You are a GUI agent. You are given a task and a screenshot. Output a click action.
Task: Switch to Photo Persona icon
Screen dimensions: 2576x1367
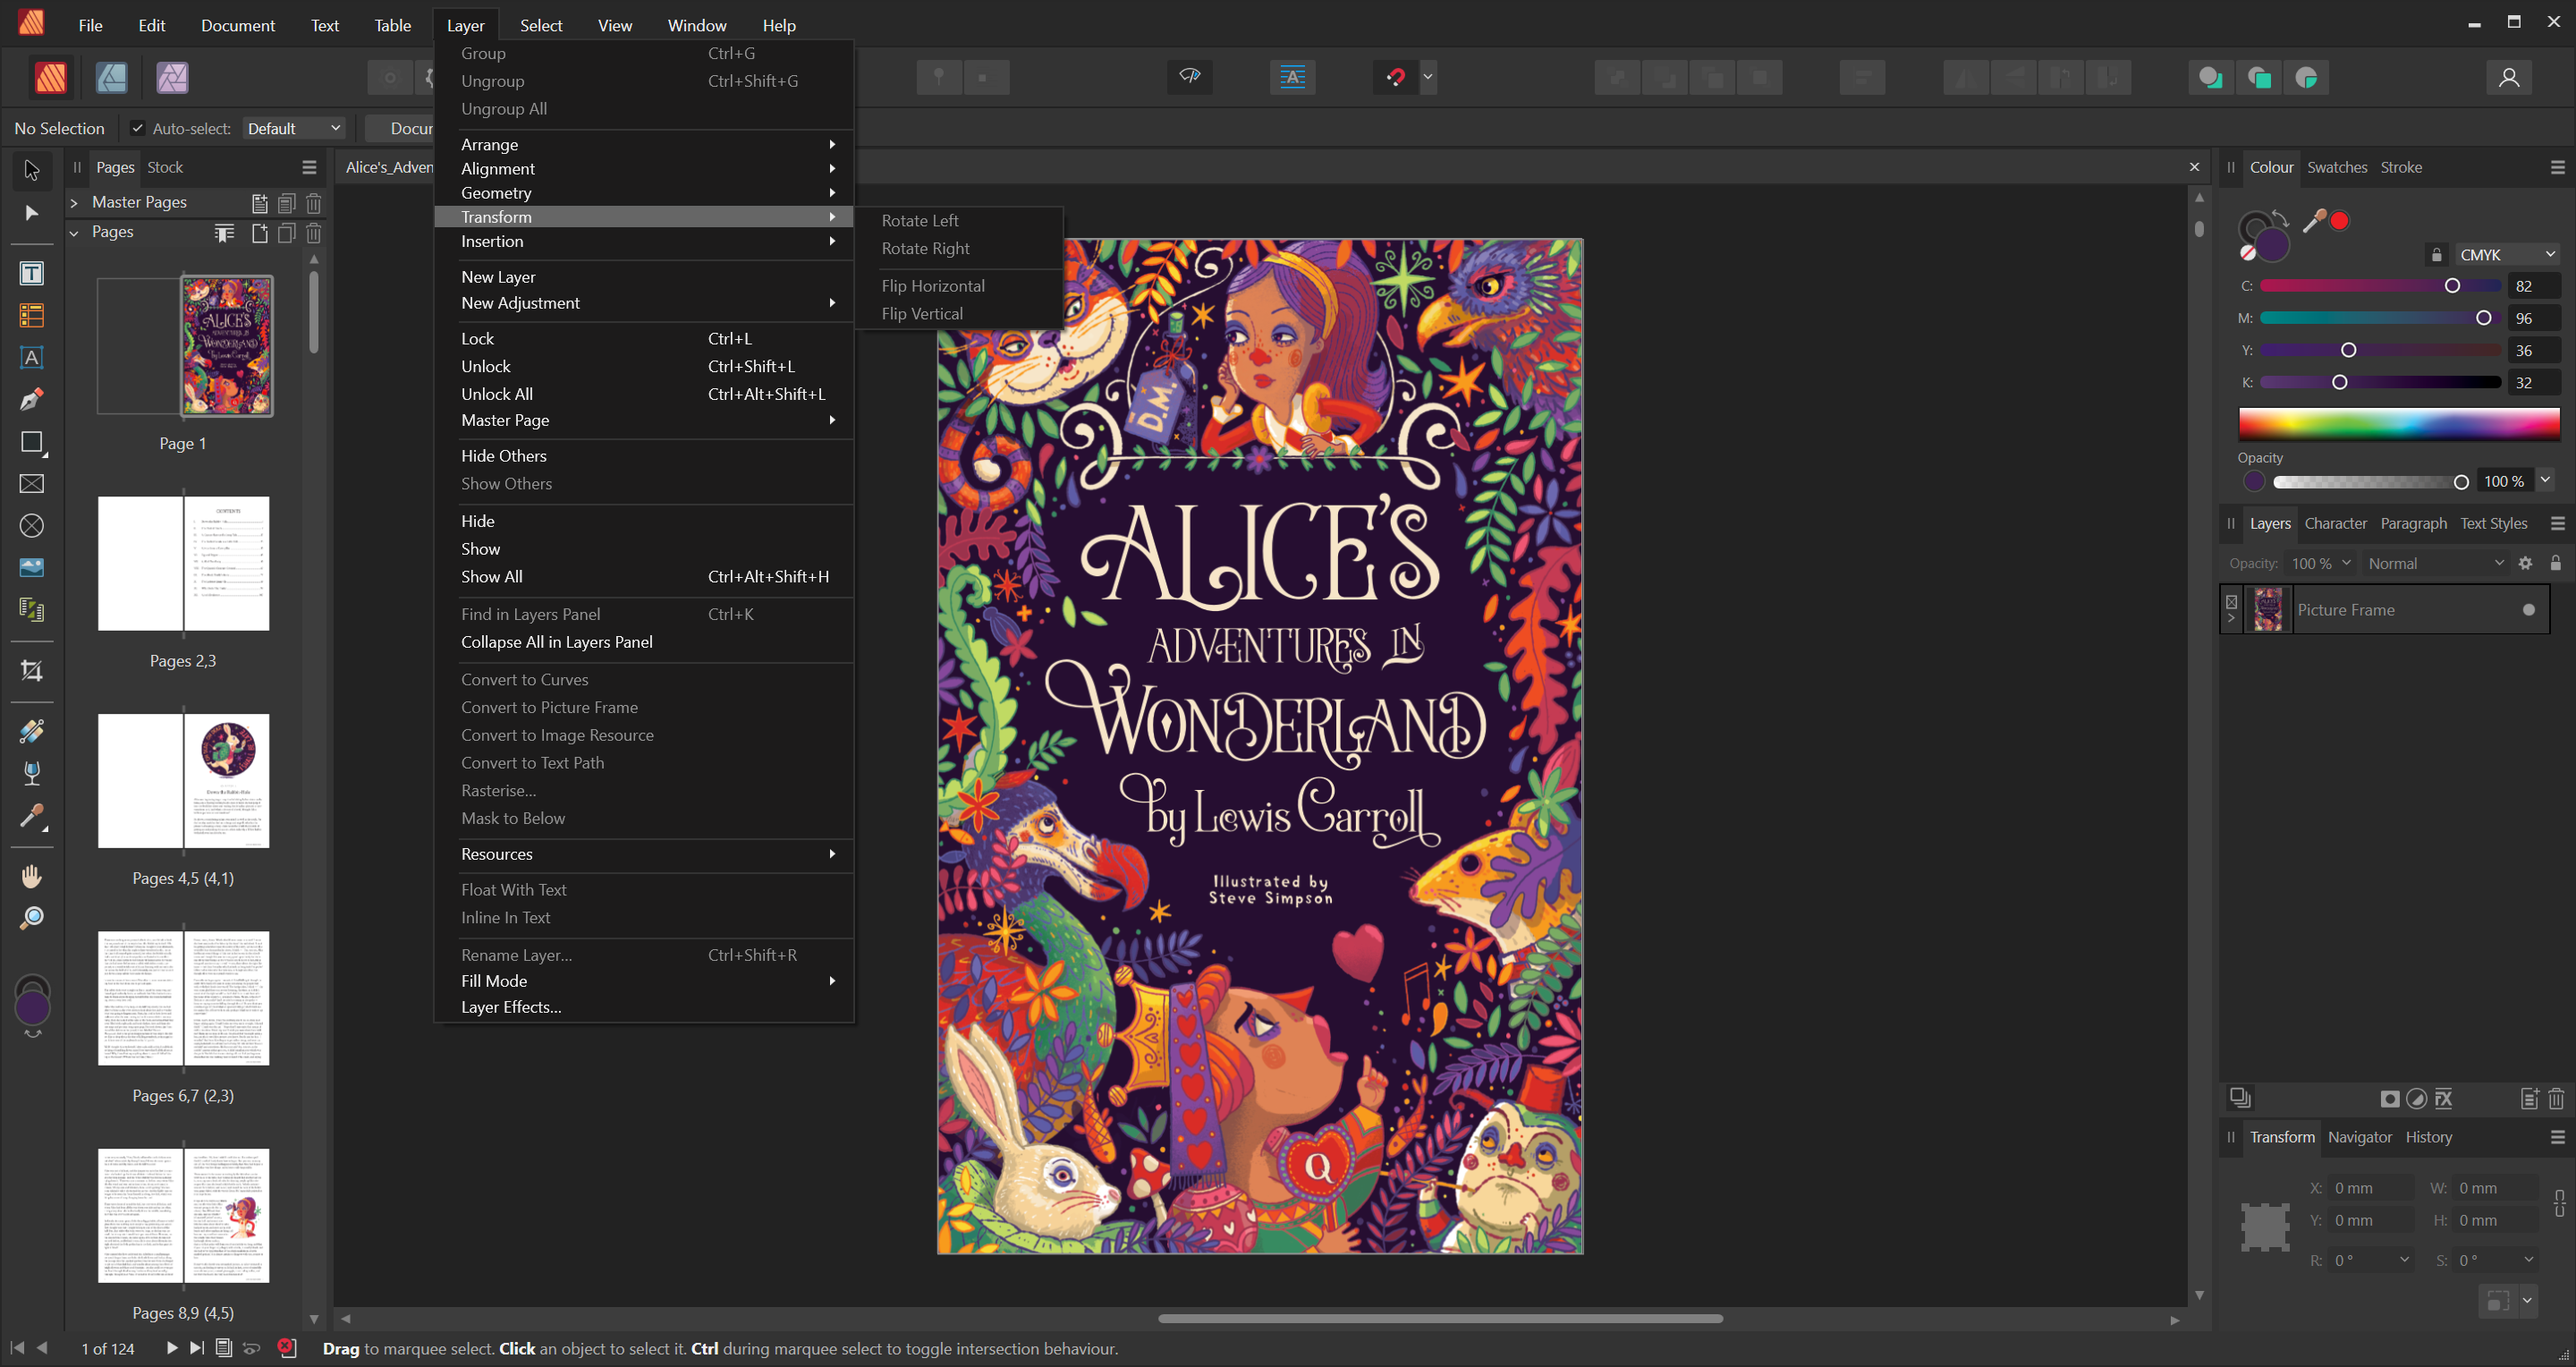tap(172, 77)
